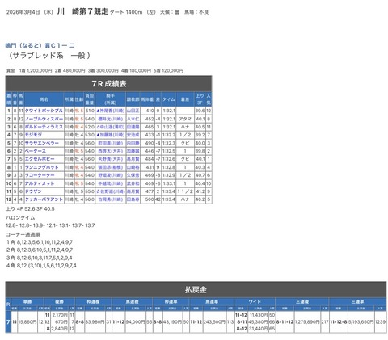Open trainer link in ベータース row
388x340 pixels.
pyautogui.click(x=133, y=151)
